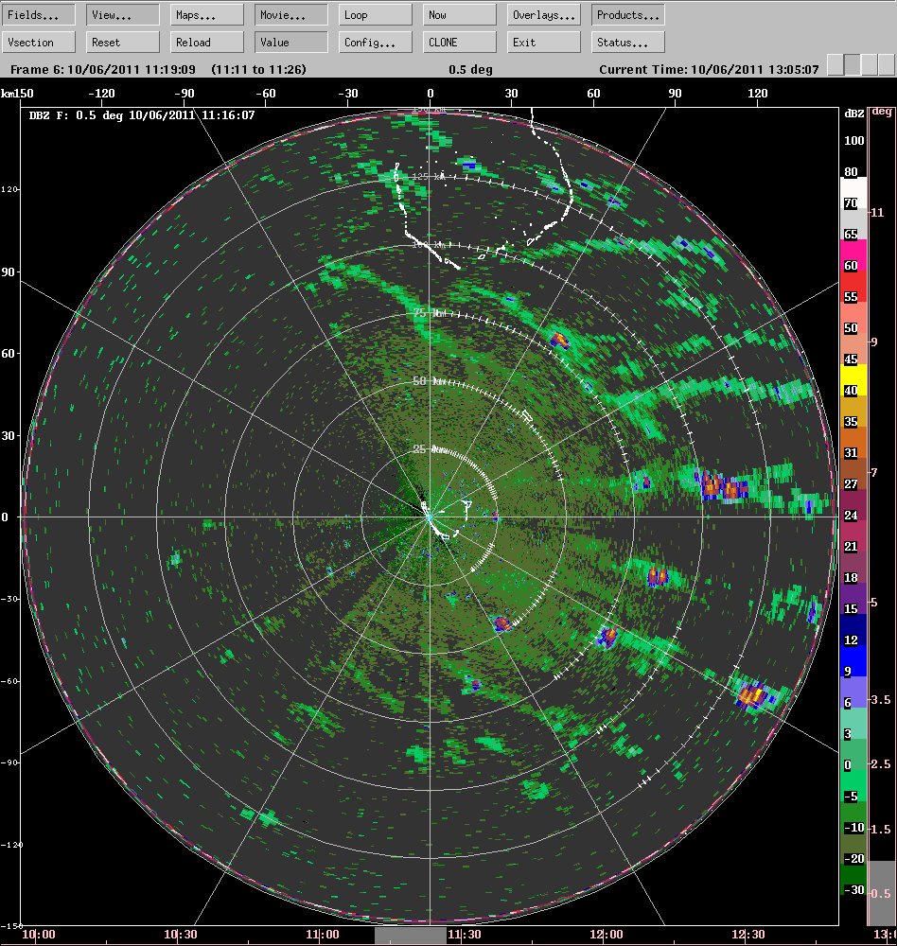Click the '(11:11 to 11:26)' time range text
897x946 pixels.
(x=258, y=69)
